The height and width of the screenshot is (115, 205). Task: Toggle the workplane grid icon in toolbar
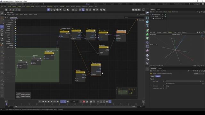(x=80, y=10)
